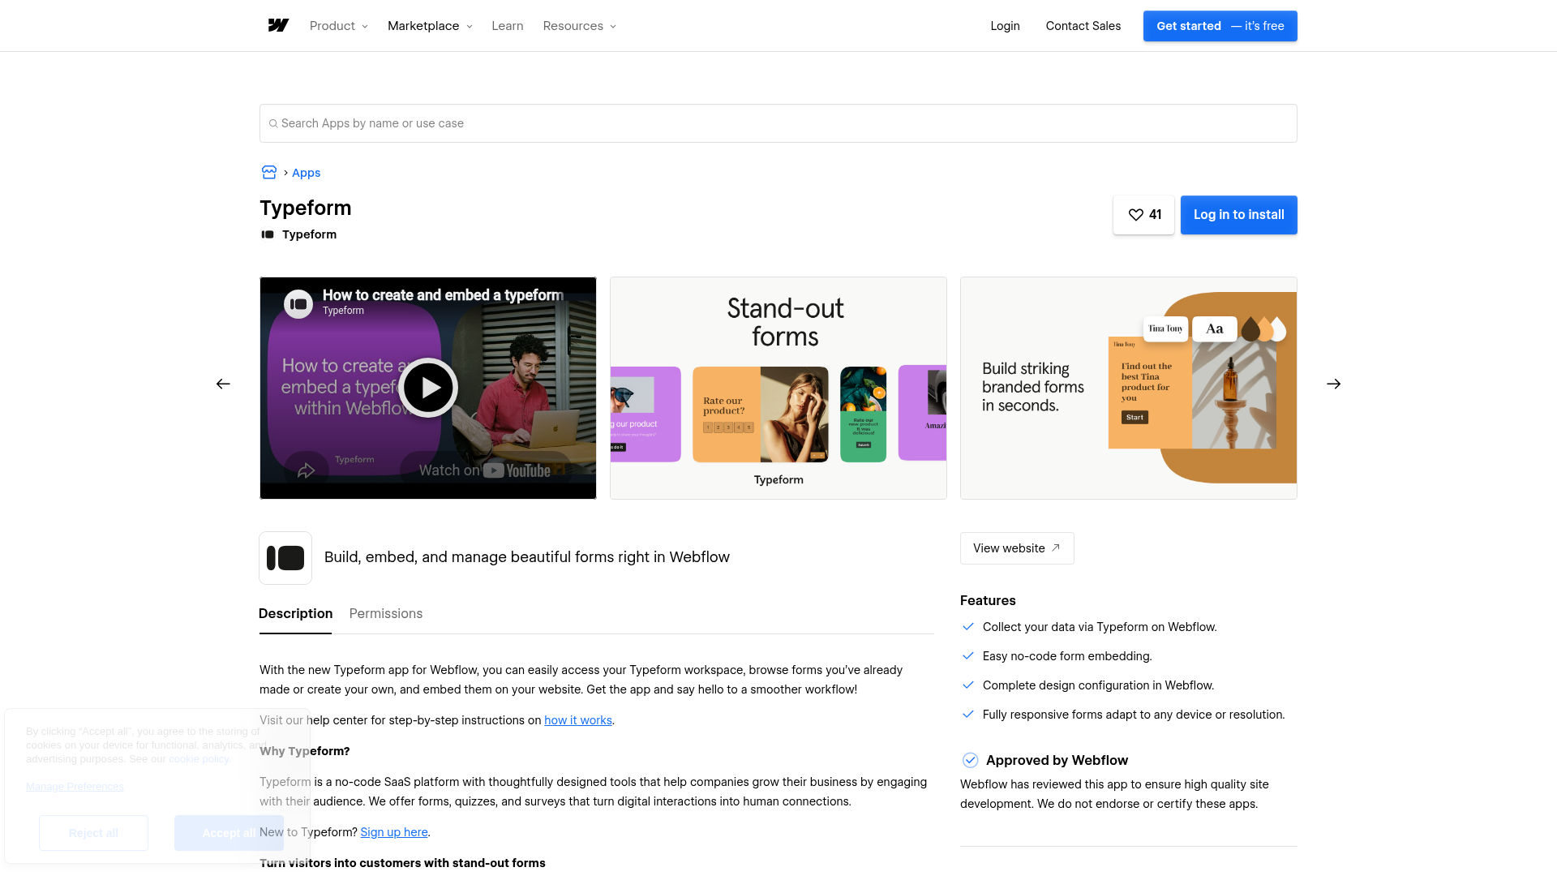Click Reject all cookies button
This screenshot has height=876, width=1557.
(x=93, y=833)
